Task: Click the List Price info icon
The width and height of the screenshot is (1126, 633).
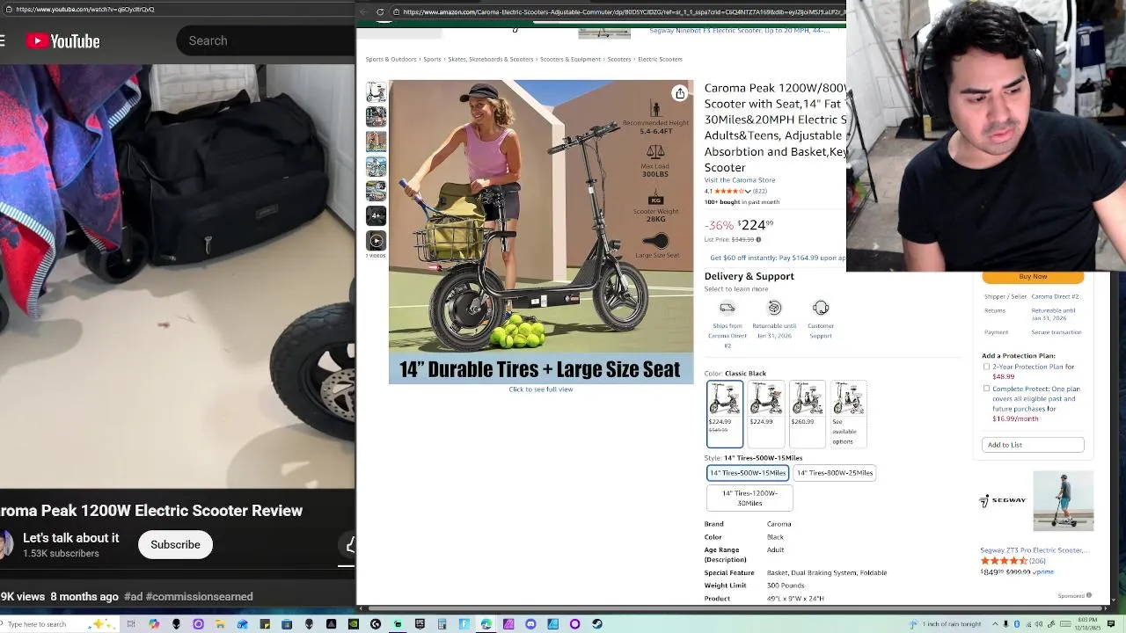Action: [x=758, y=239]
